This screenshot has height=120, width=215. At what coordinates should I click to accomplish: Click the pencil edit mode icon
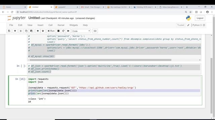click(188, 25)
